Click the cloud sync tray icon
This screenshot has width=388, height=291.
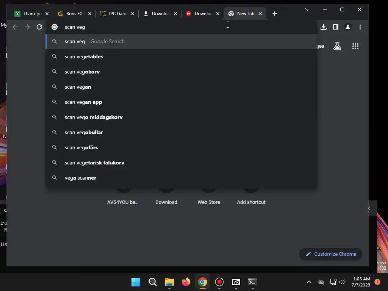[x=321, y=282]
